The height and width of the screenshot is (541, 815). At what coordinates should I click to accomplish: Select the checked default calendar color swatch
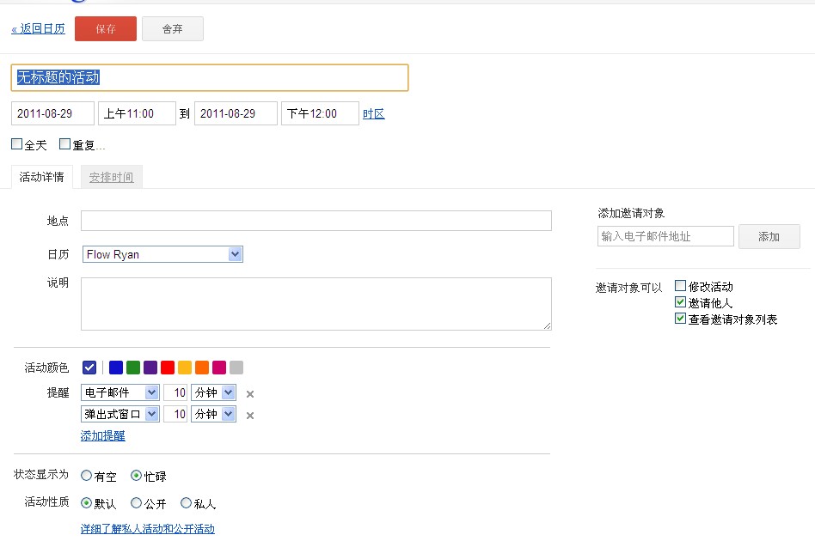(89, 368)
